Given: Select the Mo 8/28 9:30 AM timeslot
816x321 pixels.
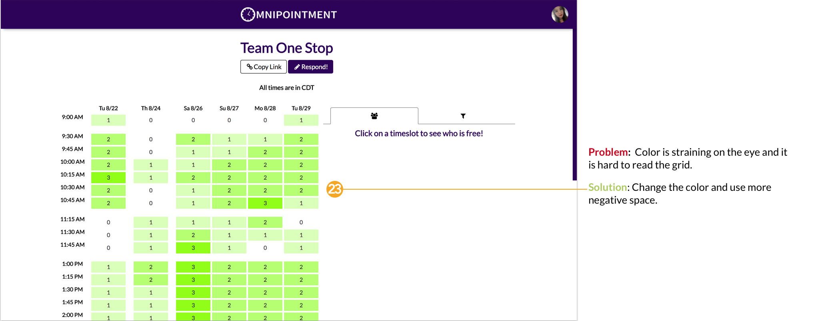Looking at the screenshot, I should [265, 139].
